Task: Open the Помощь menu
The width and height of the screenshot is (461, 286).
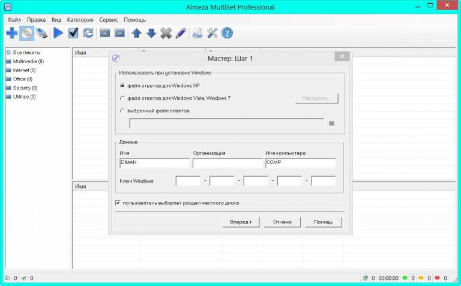Action: point(134,20)
